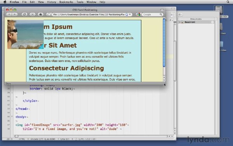Screen dimensions: 233x146
Task: Open the Firefox Home page button
Action: coord(40,14)
